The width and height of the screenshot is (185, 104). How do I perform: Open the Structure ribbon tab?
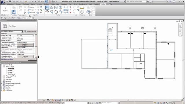point(18,4)
